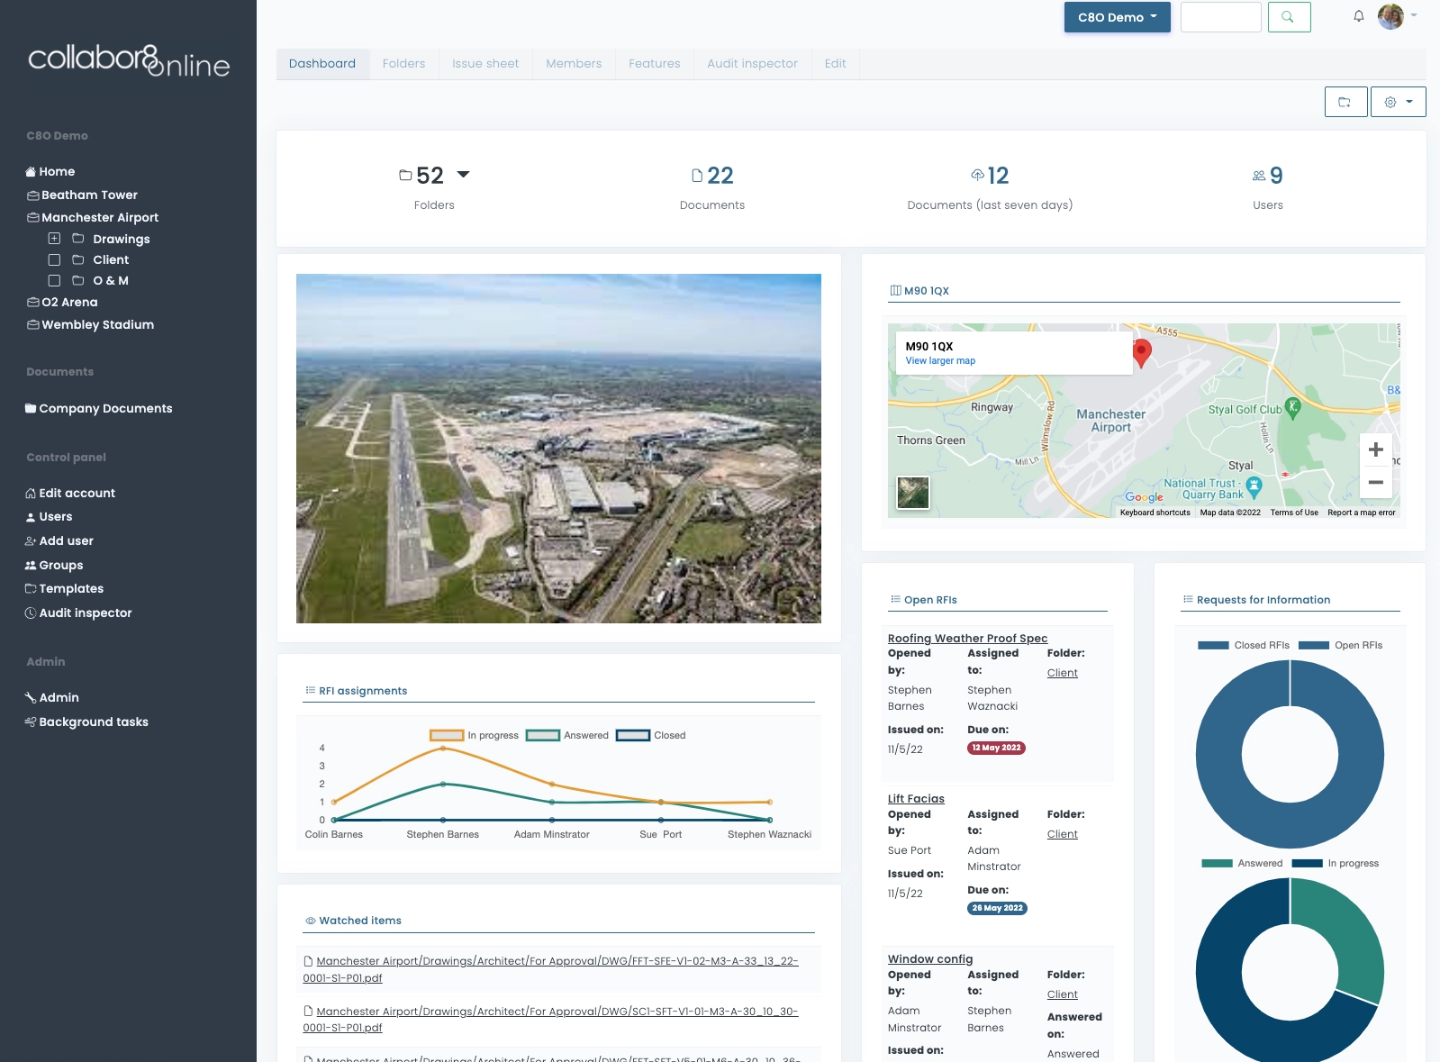Image resolution: width=1440 pixels, height=1062 pixels.
Task: Open the Drawings folder
Action: (x=122, y=239)
